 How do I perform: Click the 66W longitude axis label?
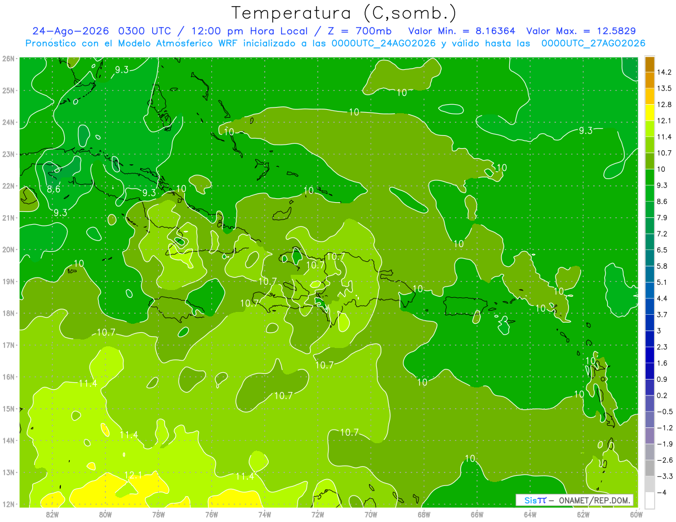click(477, 515)
